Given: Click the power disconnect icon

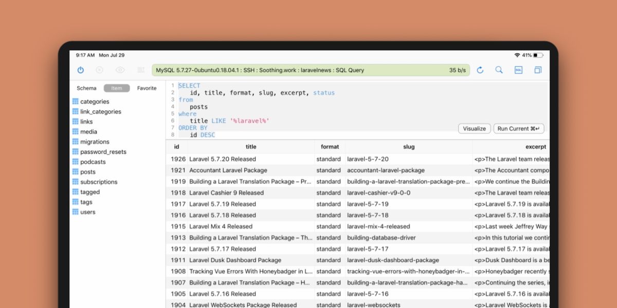Looking at the screenshot, I should click(x=81, y=70).
